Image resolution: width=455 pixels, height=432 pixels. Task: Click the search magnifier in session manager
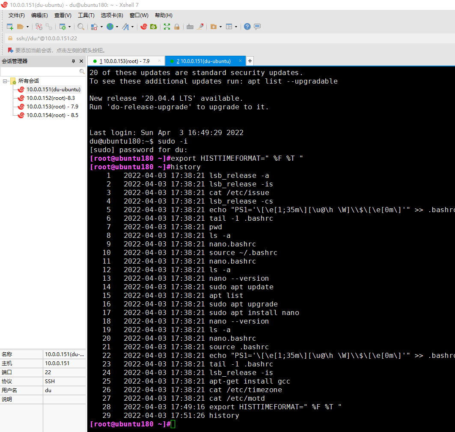82,72
